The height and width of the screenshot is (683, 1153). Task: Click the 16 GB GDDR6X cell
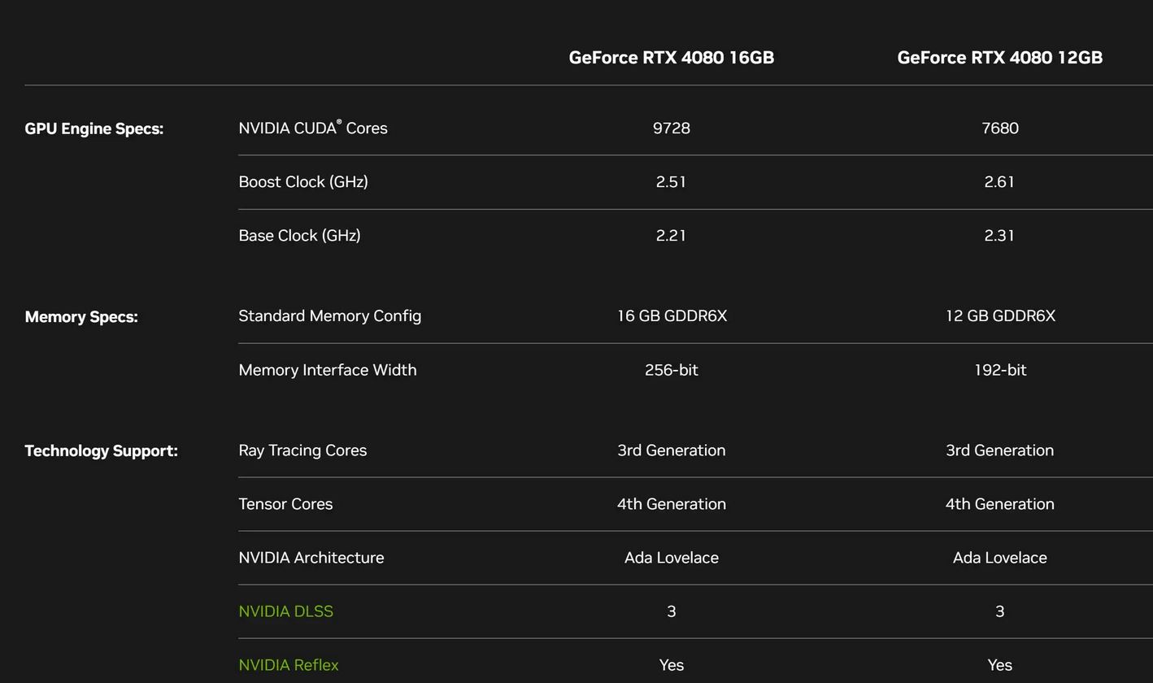[672, 315]
